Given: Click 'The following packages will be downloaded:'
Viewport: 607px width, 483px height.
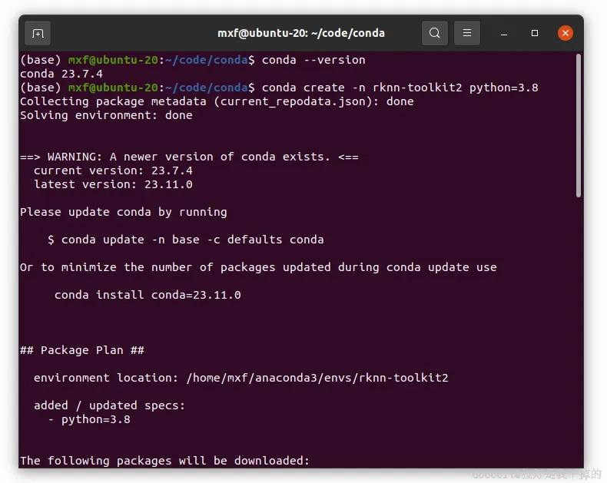Looking at the screenshot, I should [165, 461].
